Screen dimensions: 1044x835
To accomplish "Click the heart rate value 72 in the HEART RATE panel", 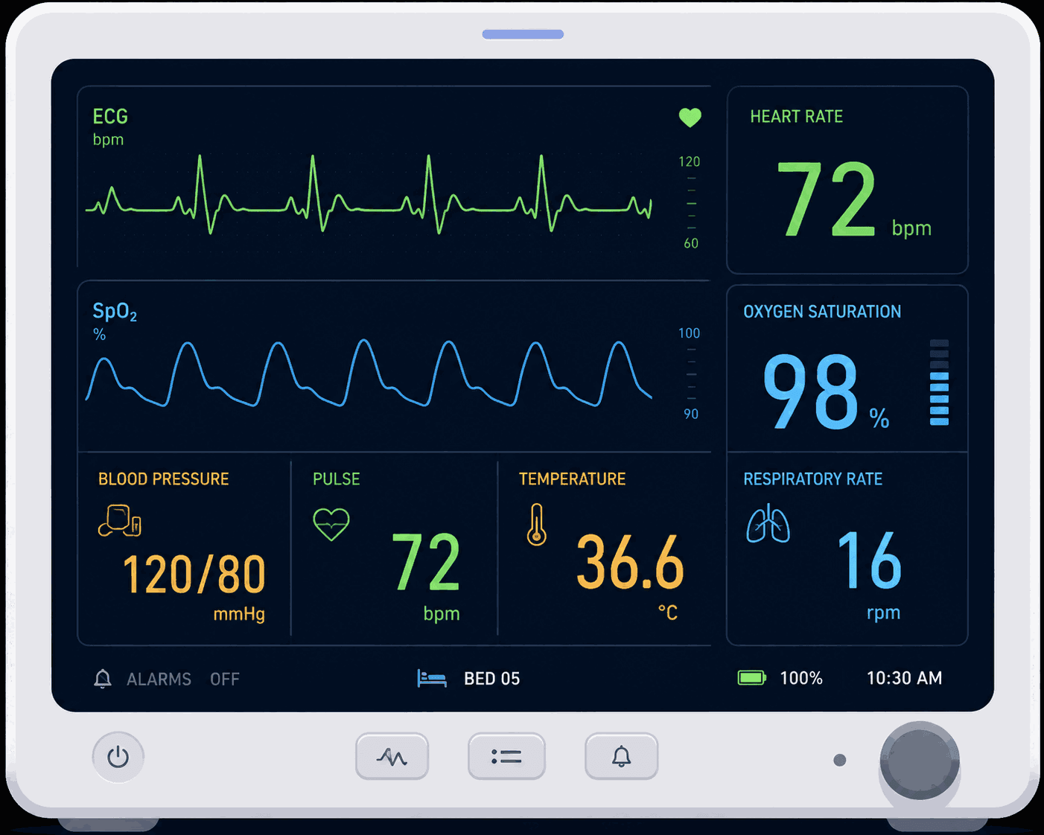I will click(827, 199).
